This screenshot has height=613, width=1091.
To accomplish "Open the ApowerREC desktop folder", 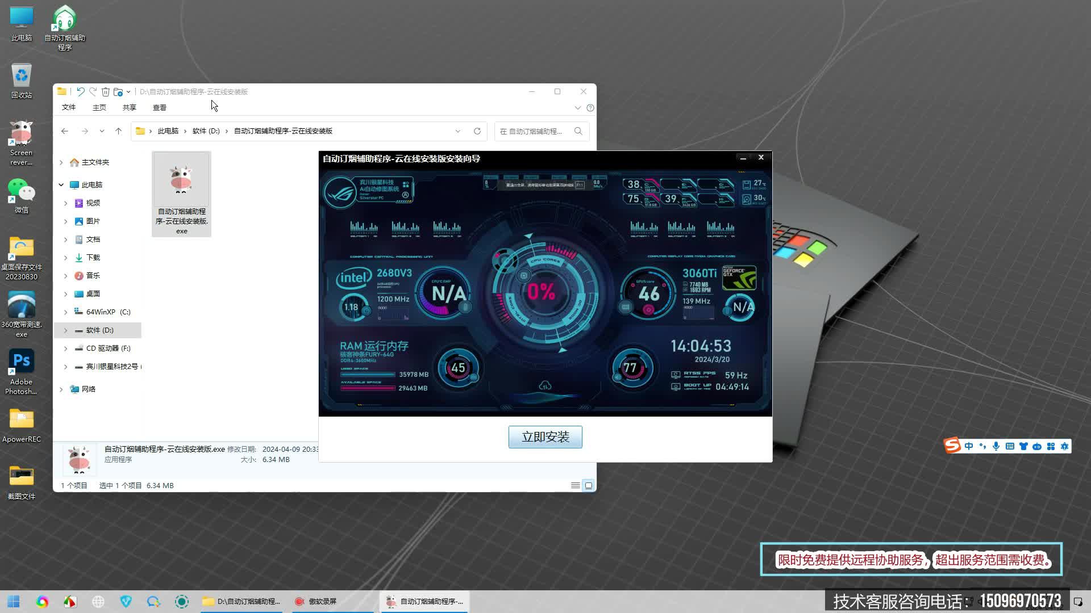I will coord(22,426).
